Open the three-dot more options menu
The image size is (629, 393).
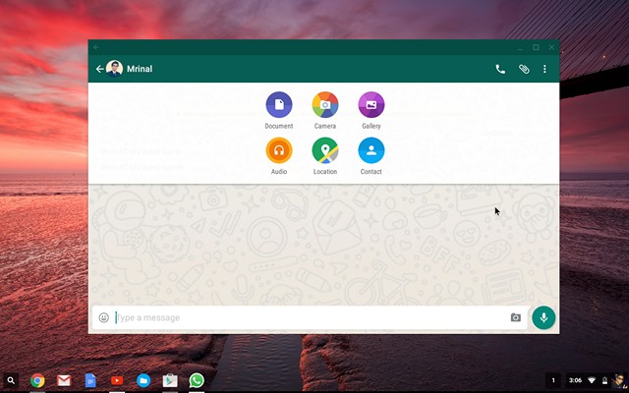click(x=544, y=69)
